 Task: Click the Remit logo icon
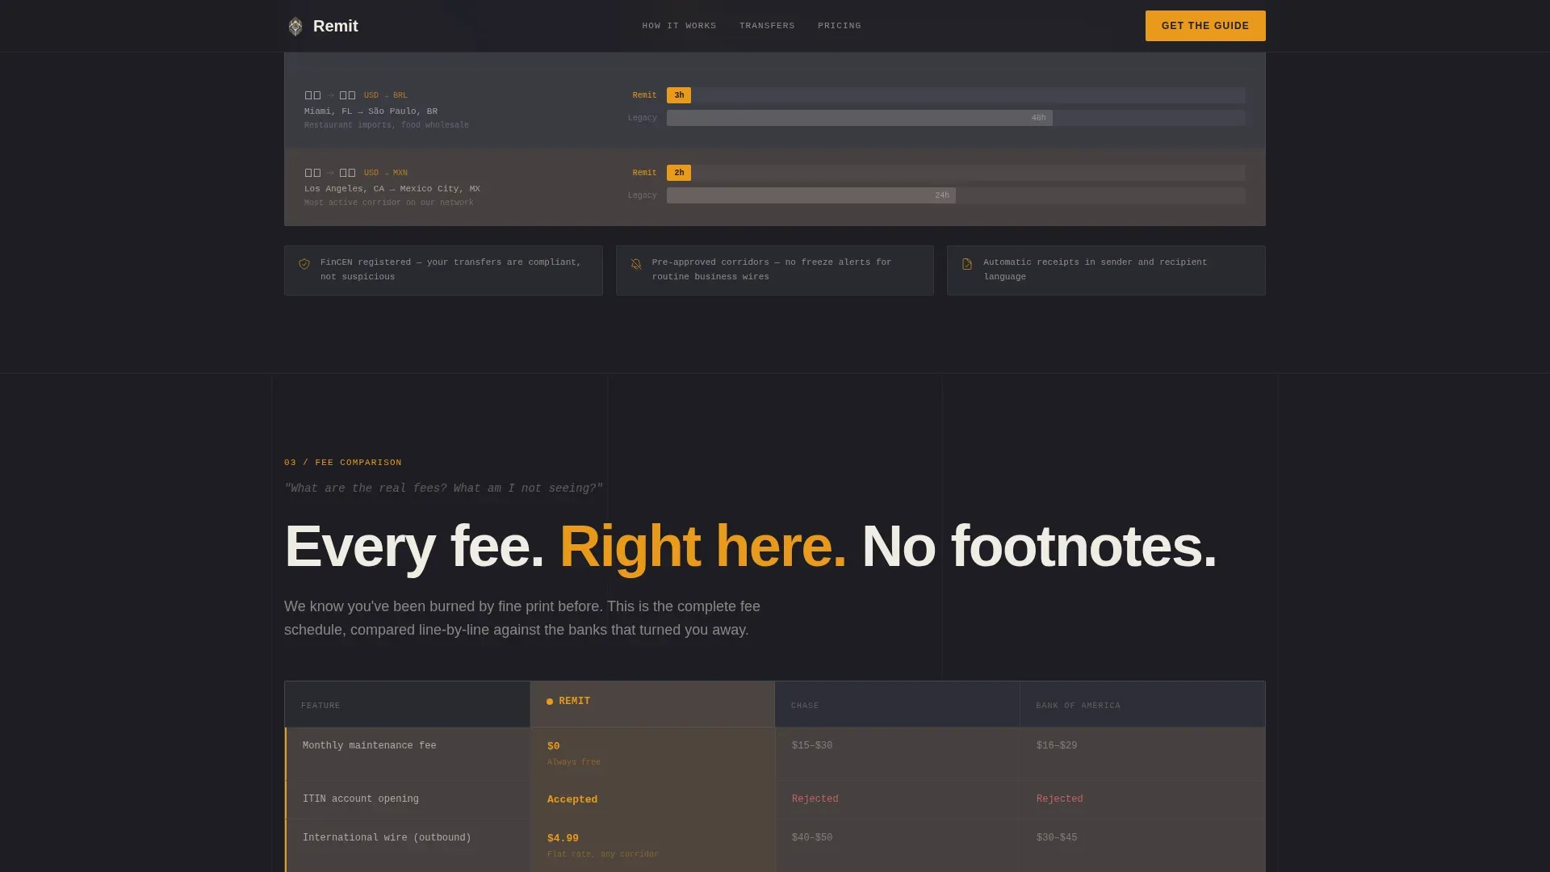295,27
